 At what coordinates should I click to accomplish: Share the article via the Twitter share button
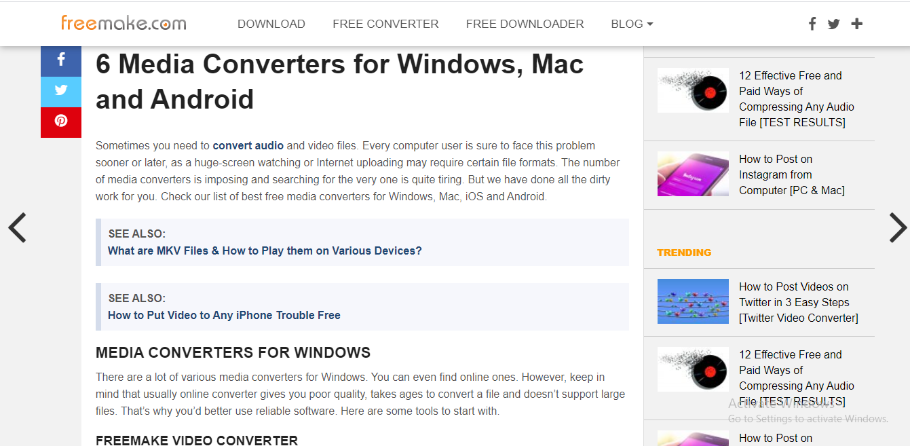pos(61,92)
